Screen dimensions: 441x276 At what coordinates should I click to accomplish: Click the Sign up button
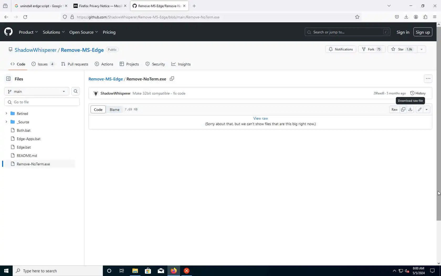tap(423, 32)
